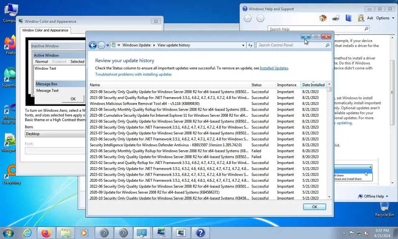The image size is (398, 239).
Task: Expand address bar history dropdown
Action: [x=243, y=45]
